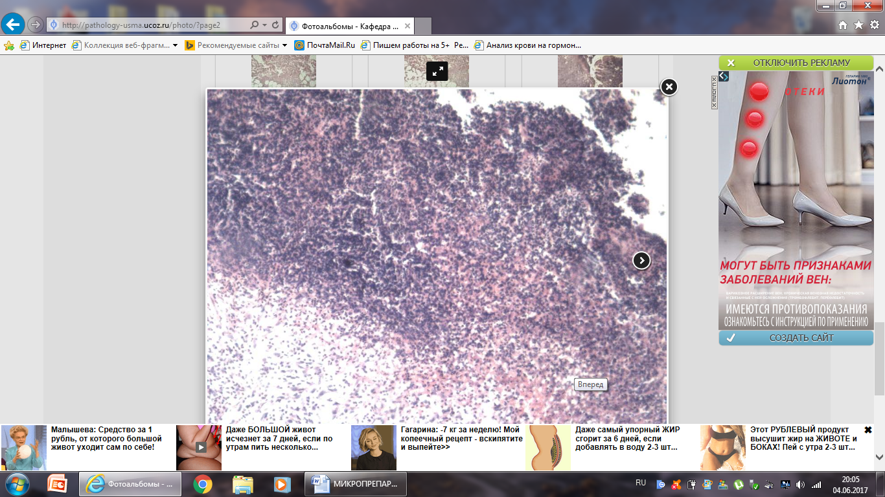Image resolution: width=885 pixels, height=497 pixels.
Task: Click the right histology thumbnail behind lightbox
Action: pyautogui.click(x=590, y=71)
